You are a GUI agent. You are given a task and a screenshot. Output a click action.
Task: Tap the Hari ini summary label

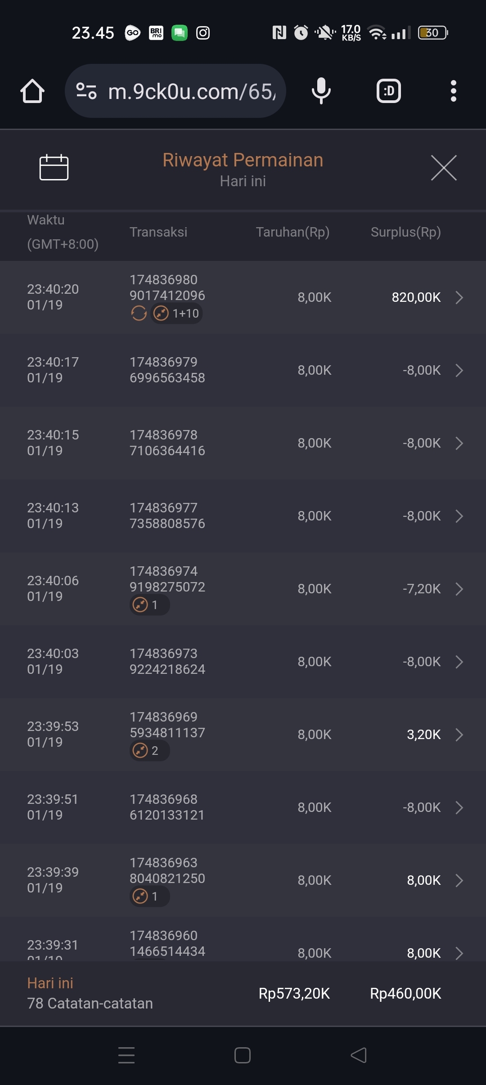point(50,983)
